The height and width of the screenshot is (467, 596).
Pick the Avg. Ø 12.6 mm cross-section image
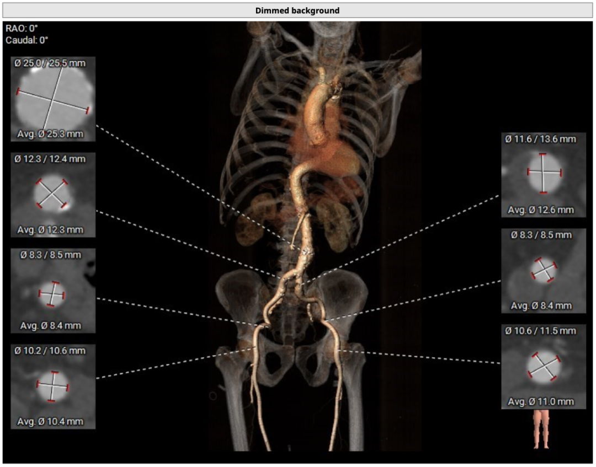[543, 174]
